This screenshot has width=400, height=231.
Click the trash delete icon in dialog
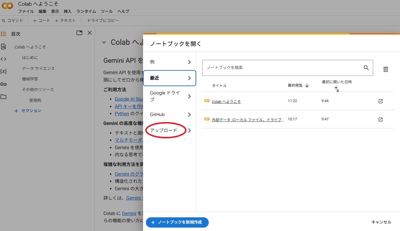(x=386, y=69)
